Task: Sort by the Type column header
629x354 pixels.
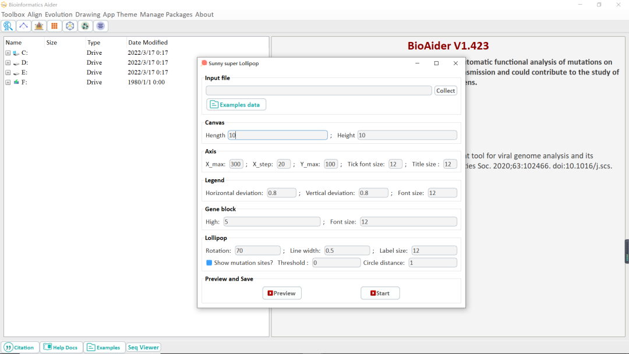Action: 94,43
